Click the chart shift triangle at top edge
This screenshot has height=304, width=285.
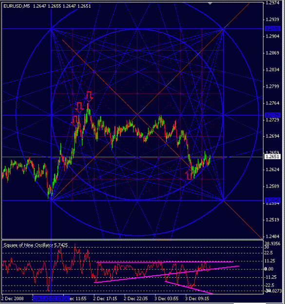coord(209,3)
